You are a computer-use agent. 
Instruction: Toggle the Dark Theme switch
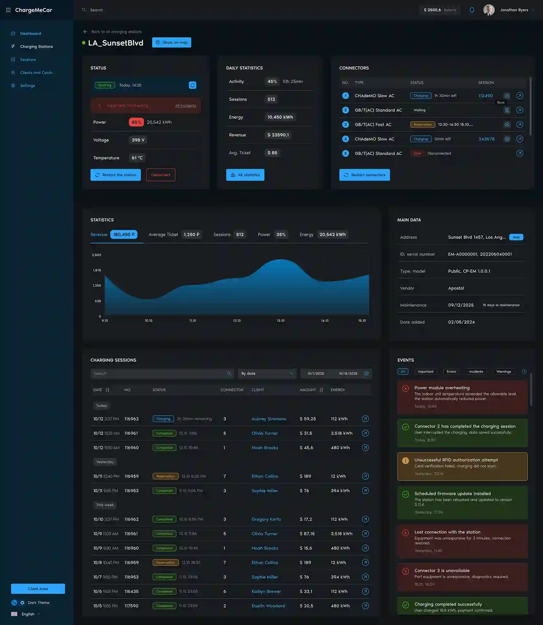(18, 603)
